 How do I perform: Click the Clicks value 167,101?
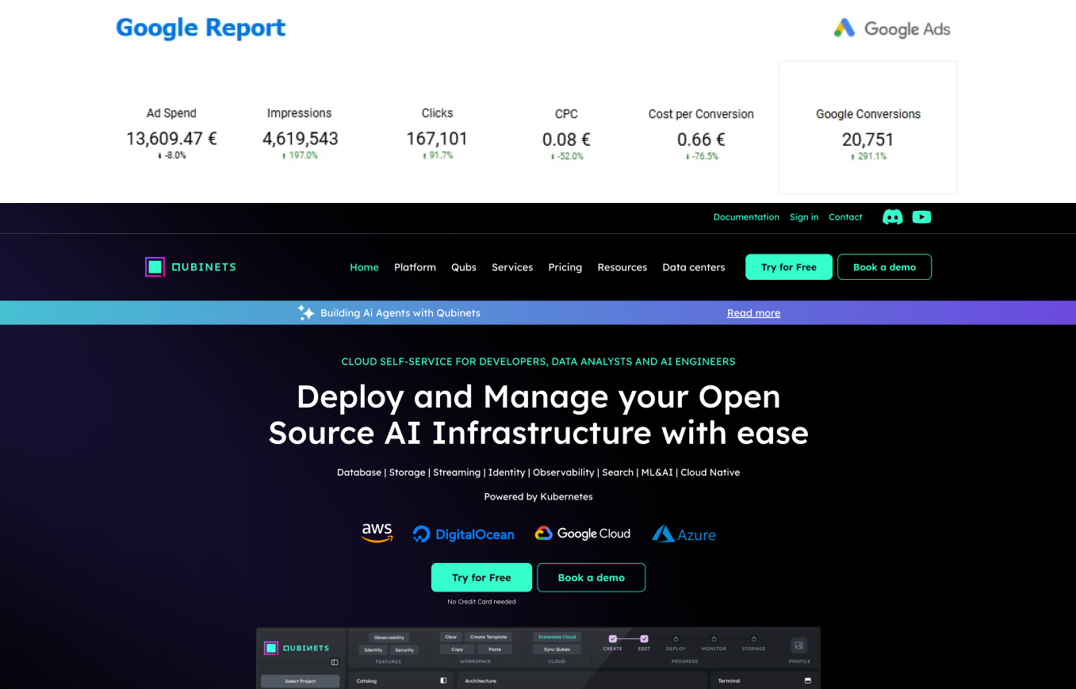point(437,139)
